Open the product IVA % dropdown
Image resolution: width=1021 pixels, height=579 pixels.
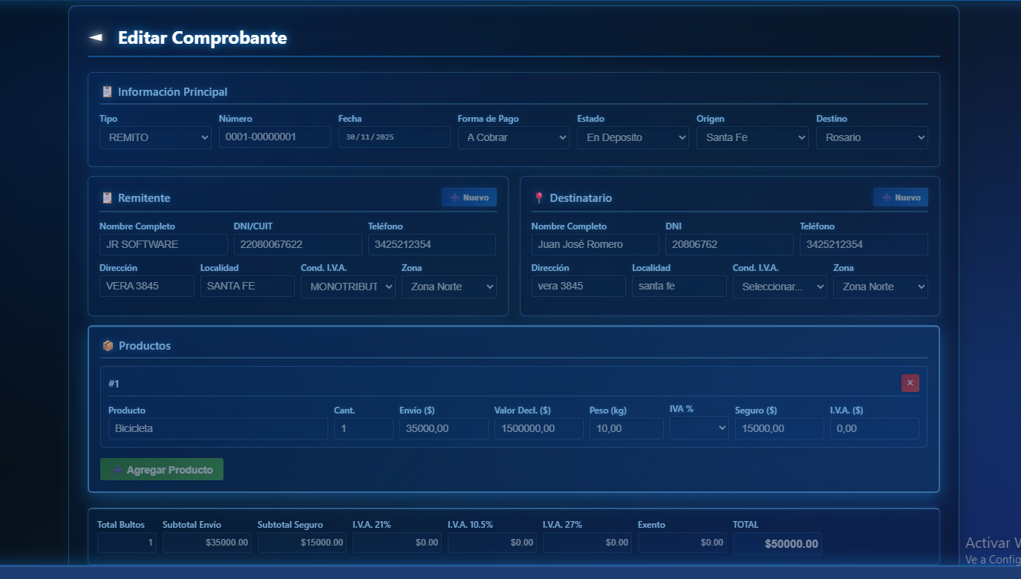699,428
